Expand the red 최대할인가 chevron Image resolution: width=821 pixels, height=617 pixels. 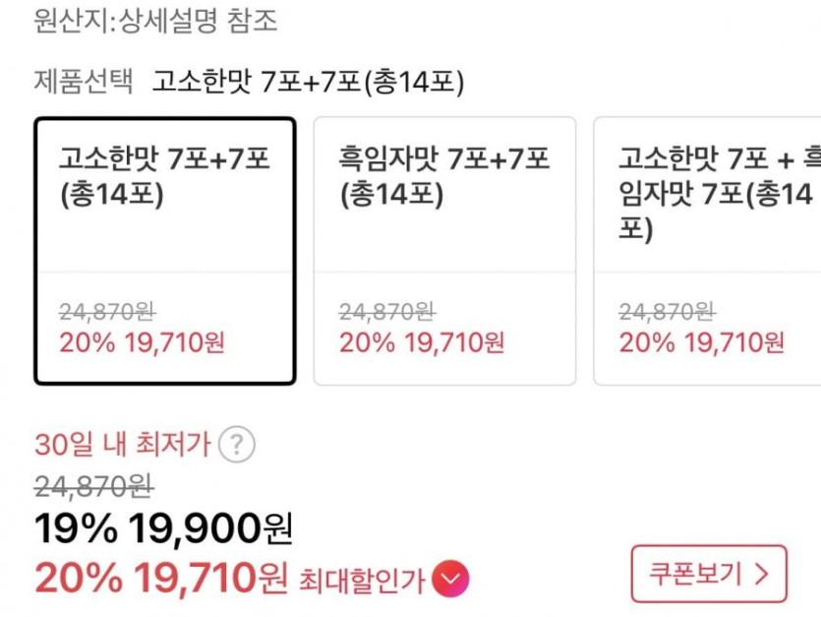coord(451,579)
